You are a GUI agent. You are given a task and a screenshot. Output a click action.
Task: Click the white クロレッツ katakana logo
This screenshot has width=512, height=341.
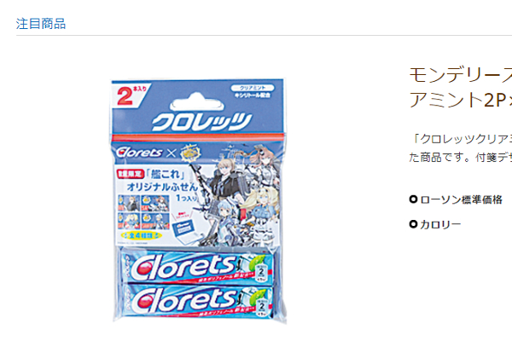201,122
